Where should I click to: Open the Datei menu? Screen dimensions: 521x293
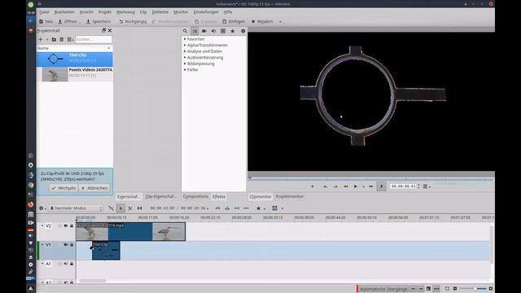click(44, 12)
